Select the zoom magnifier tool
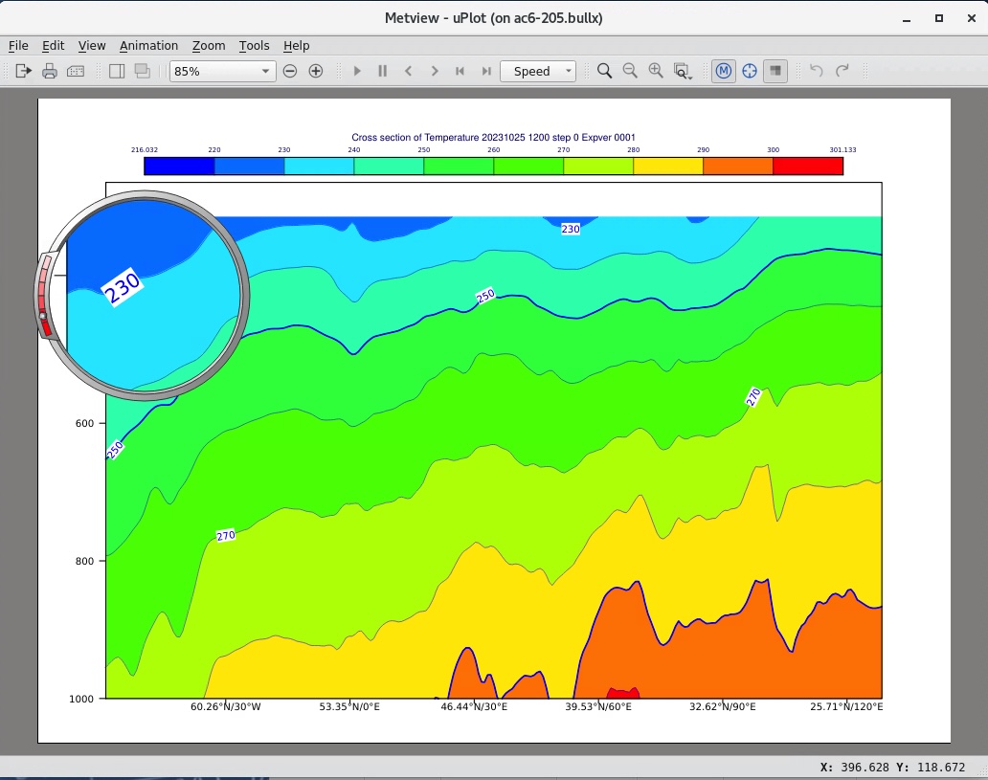The image size is (988, 780). click(604, 71)
